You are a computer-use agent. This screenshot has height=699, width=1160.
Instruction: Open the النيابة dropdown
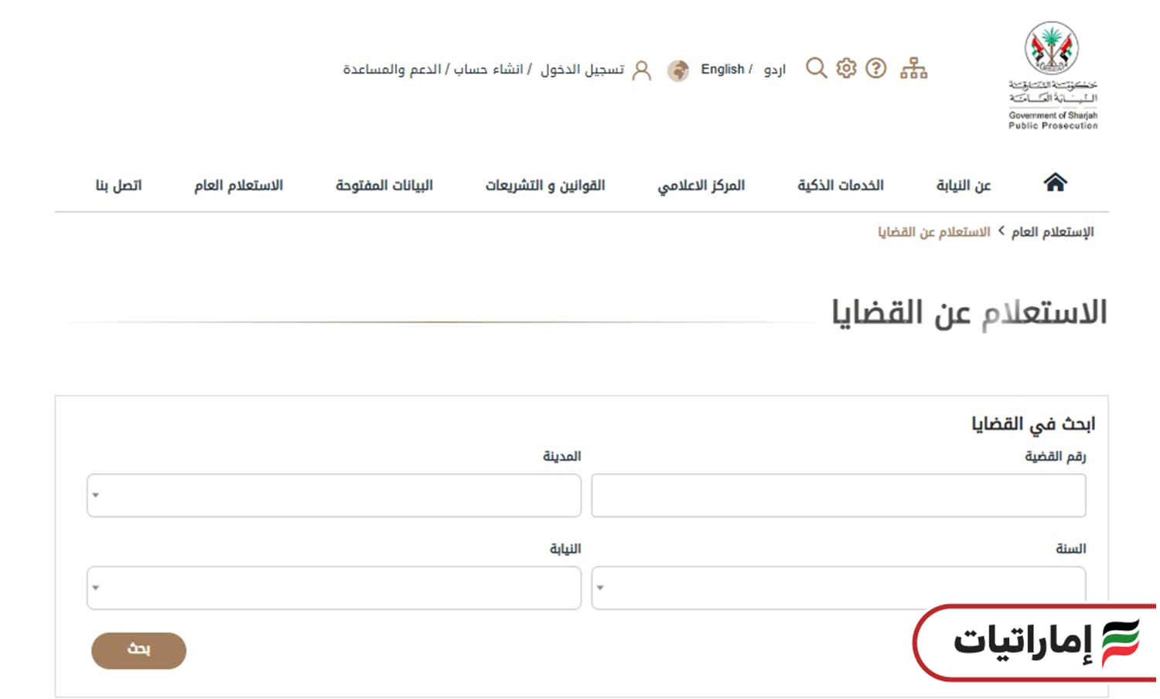pos(333,588)
